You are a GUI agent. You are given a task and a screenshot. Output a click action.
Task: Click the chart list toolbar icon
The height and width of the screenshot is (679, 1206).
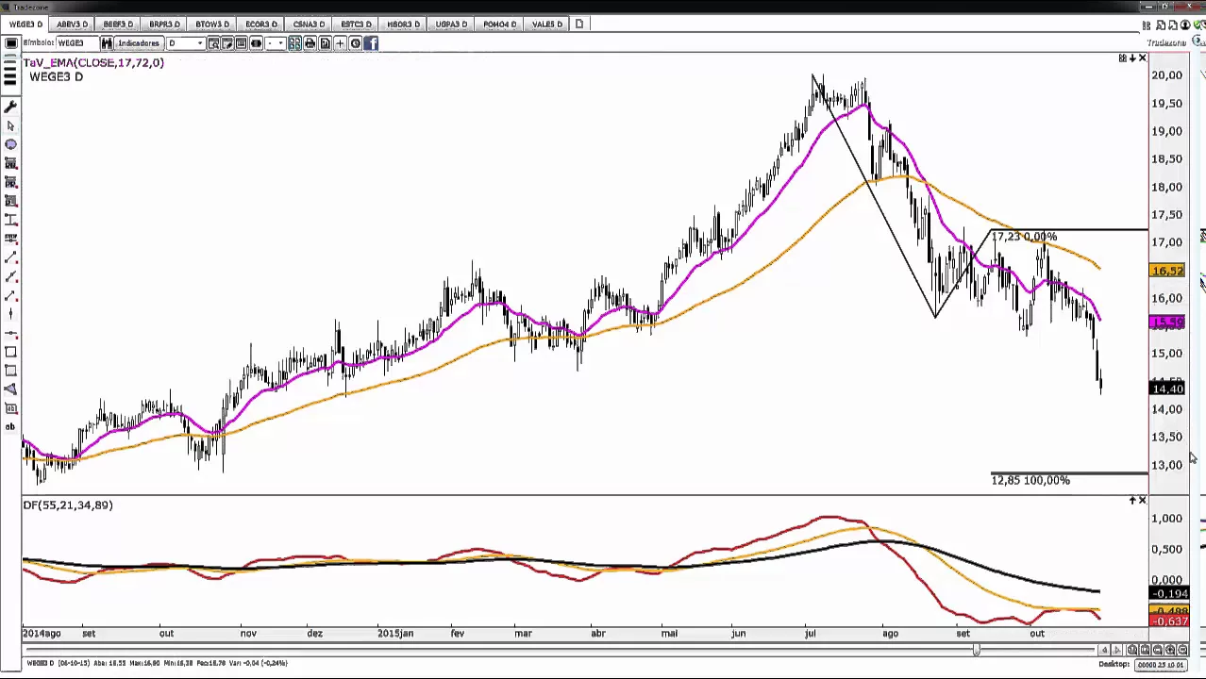241,43
